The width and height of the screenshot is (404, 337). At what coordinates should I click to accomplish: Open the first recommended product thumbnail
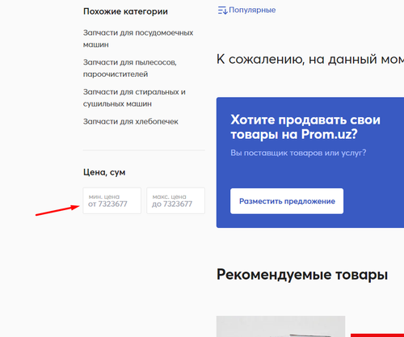(280, 326)
